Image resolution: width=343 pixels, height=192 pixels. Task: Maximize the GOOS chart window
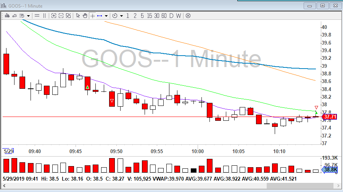322,6
